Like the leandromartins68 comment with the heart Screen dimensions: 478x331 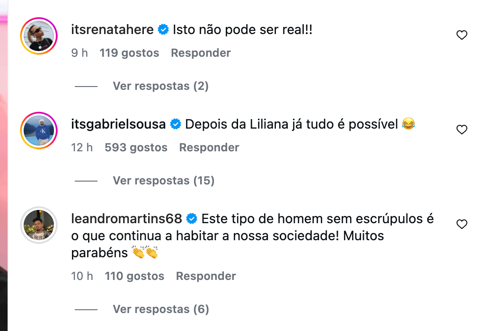(461, 224)
